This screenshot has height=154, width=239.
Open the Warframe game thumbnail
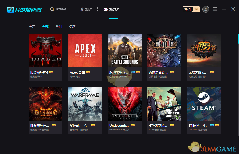(85, 104)
